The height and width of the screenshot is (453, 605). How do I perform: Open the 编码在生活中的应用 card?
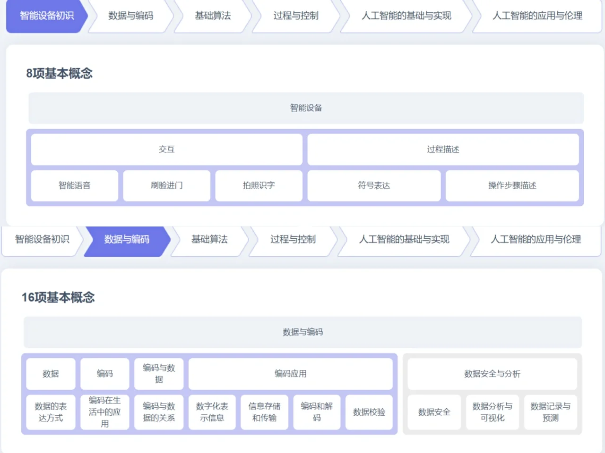pos(105,412)
